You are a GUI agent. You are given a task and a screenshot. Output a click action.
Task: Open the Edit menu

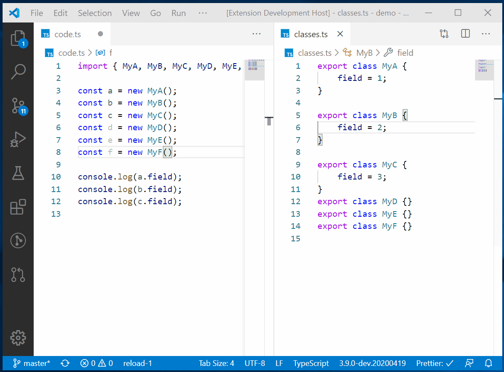tap(60, 13)
